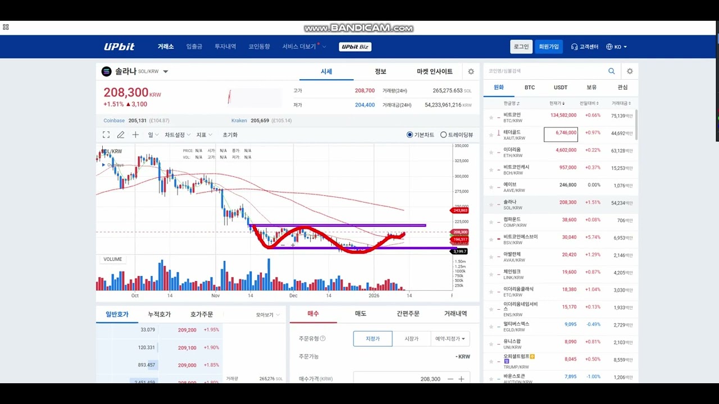
Task: Open coin list settings gear
Action: pos(630,71)
